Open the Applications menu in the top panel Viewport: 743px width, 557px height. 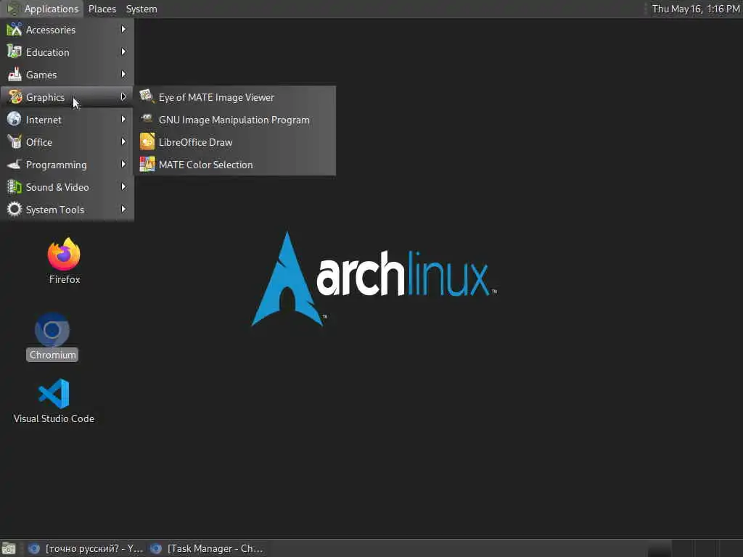[43, 9]
